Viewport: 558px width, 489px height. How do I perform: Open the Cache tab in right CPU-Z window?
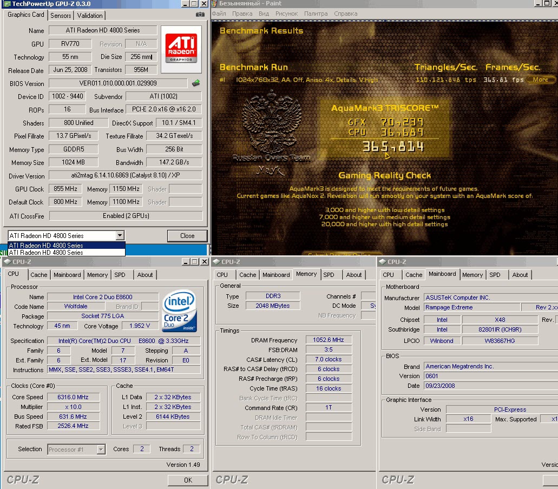coord(414,275)
